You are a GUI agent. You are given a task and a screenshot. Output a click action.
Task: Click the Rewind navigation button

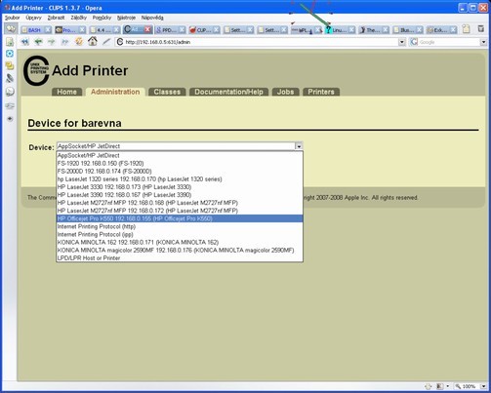point(24,42)
